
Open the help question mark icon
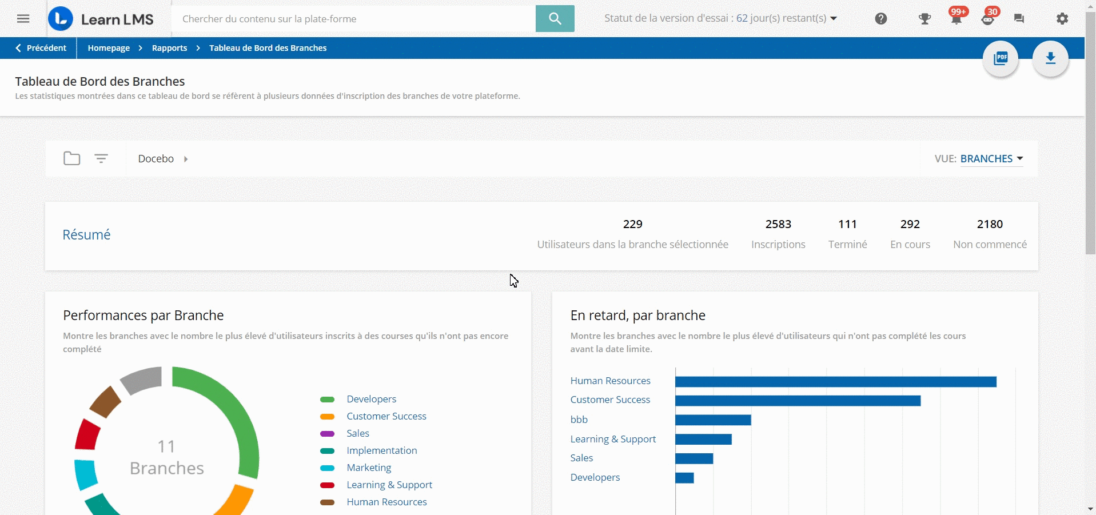(x=880, y=18)
